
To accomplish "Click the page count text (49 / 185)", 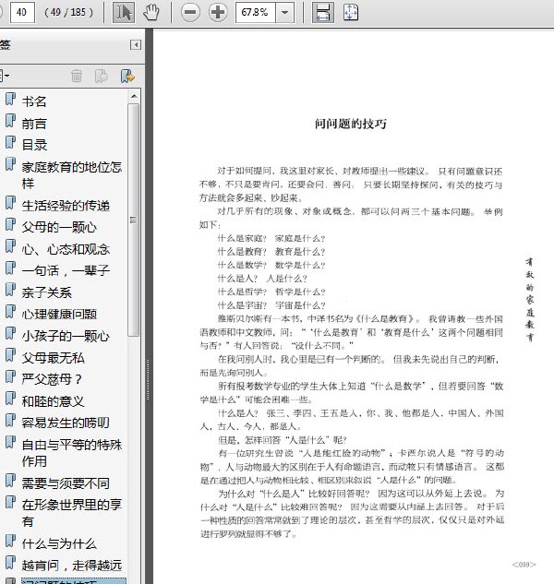I will coord(68,12).
